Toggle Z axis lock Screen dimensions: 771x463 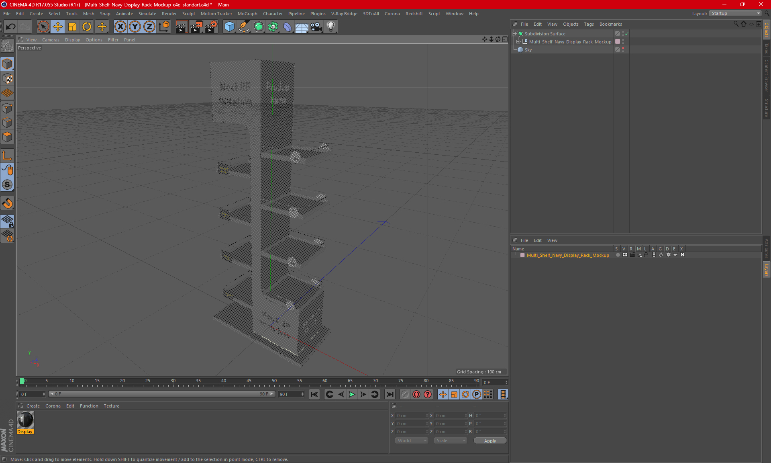[149, 27]
